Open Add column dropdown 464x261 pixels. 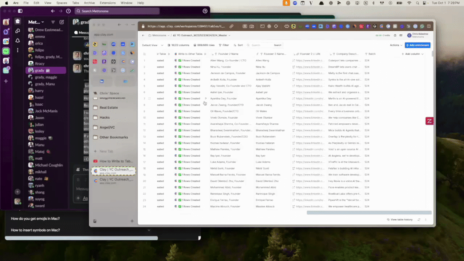click(x=412, y=54)
